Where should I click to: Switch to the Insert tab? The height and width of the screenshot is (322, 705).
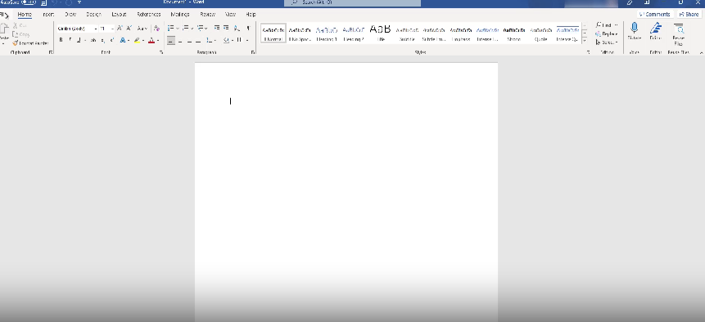[48, 15]
